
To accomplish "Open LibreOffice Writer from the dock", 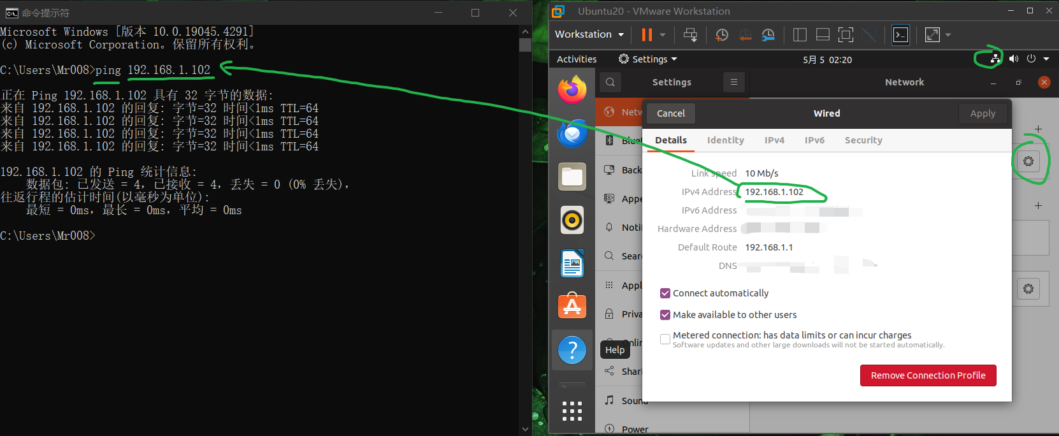I will [x=572, y=263].
